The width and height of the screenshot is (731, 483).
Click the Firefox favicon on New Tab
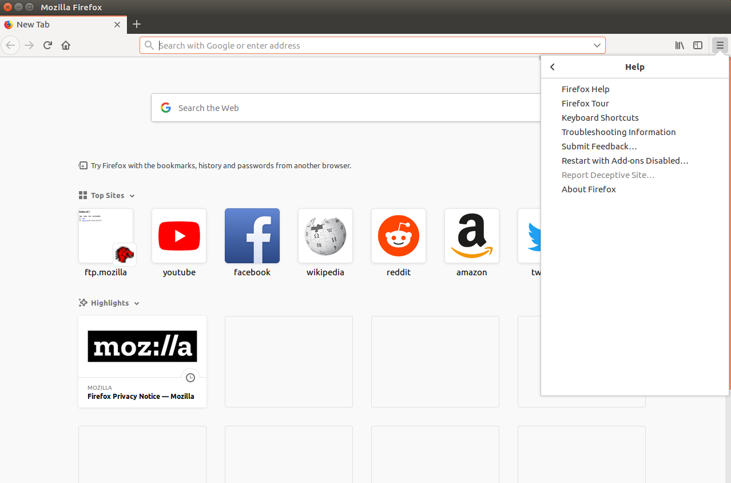pyautogui.click(x=9, y=25)
